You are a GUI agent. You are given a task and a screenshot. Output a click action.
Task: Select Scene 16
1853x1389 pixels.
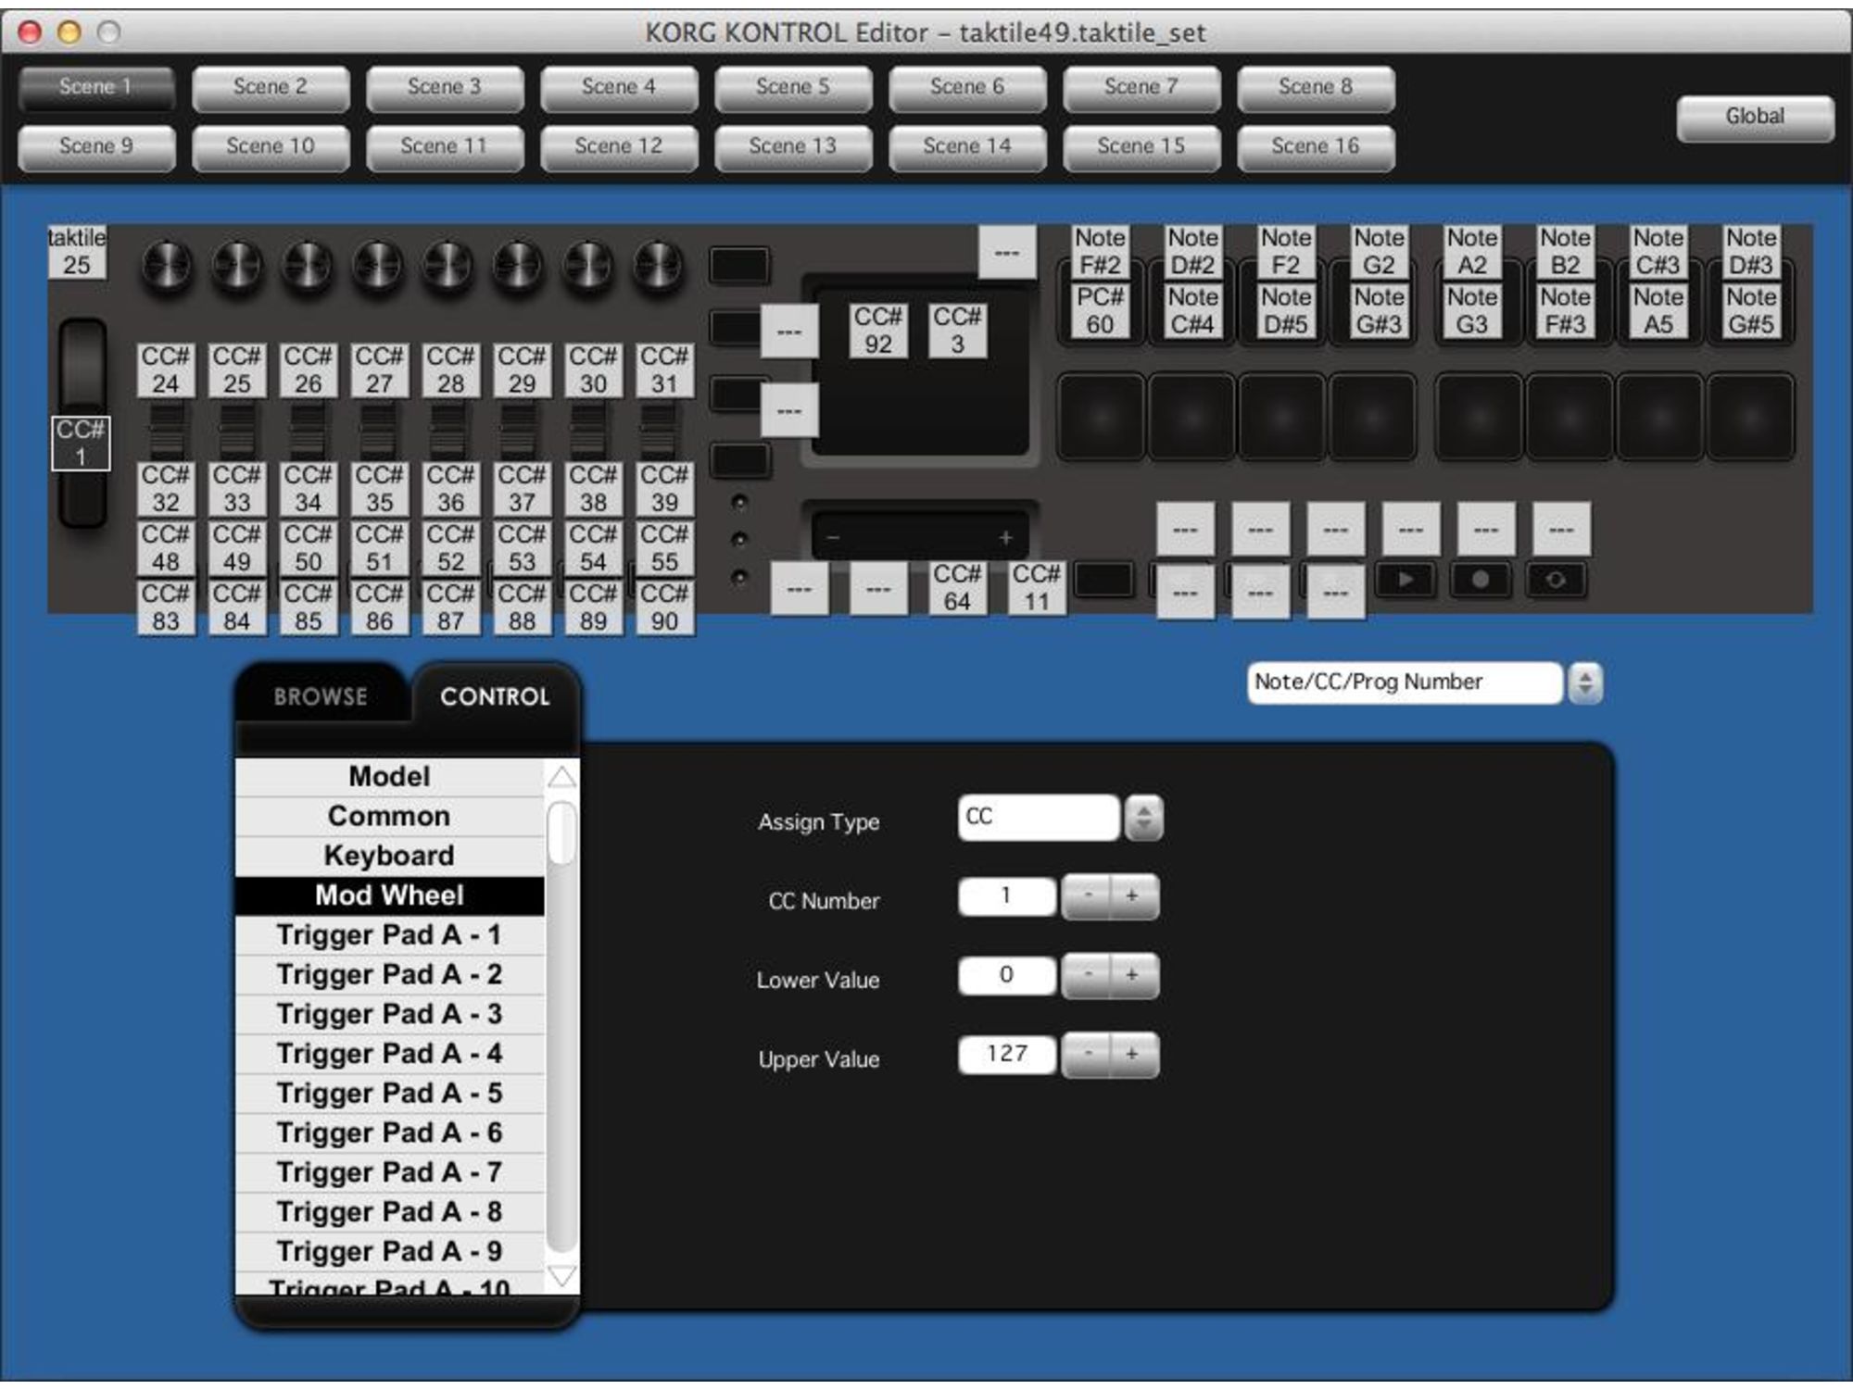(1316, 146)
